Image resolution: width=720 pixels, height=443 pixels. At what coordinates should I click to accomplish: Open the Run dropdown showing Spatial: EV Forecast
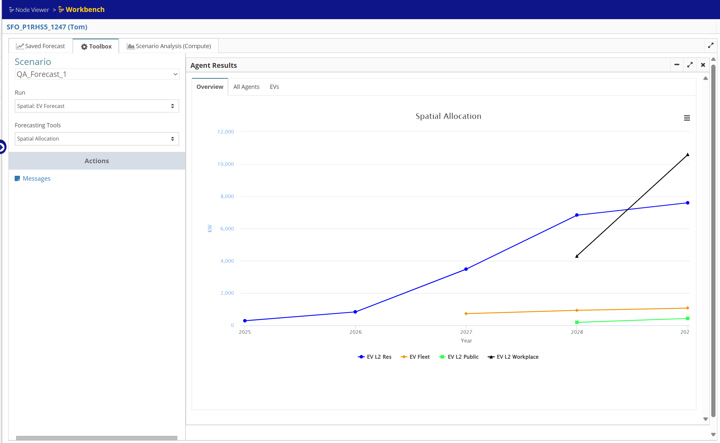97,106
